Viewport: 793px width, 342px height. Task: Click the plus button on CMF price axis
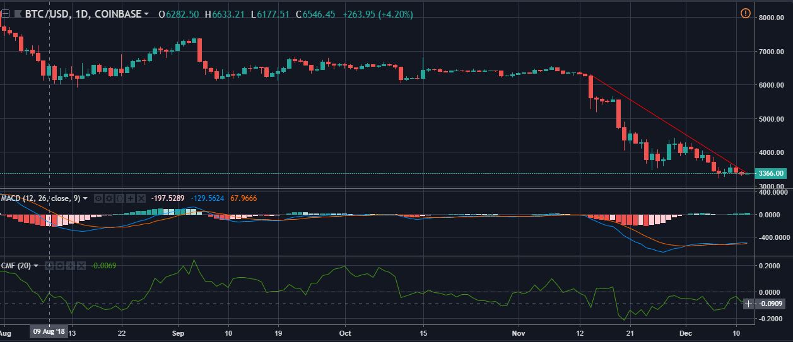point(749,304)
